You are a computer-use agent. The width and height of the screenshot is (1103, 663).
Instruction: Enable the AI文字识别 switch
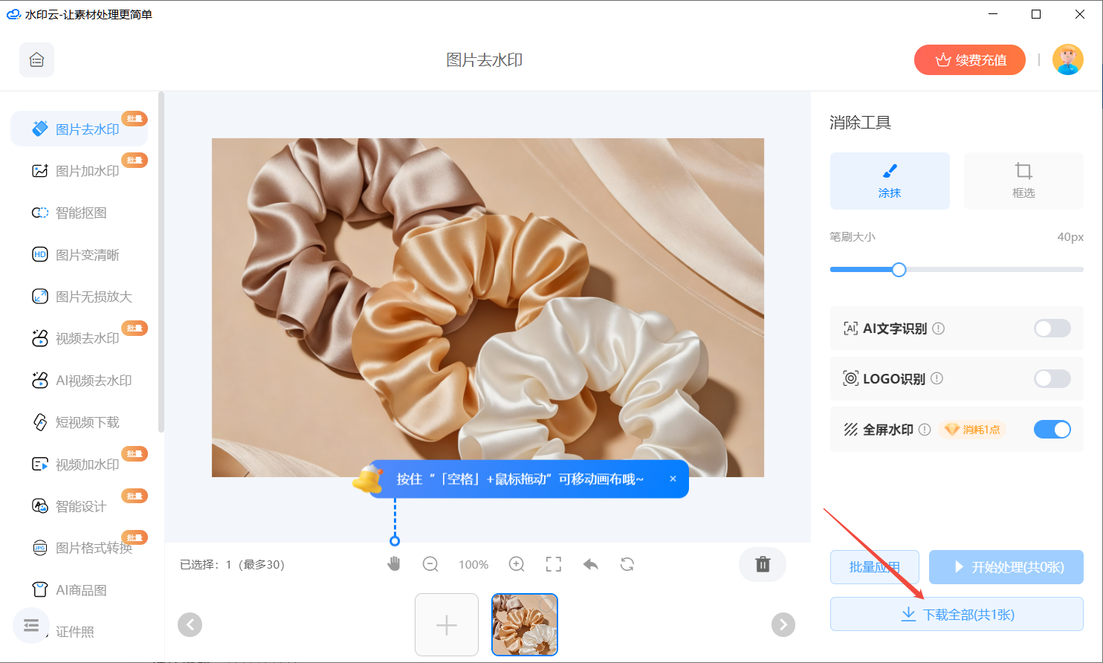1052,328
